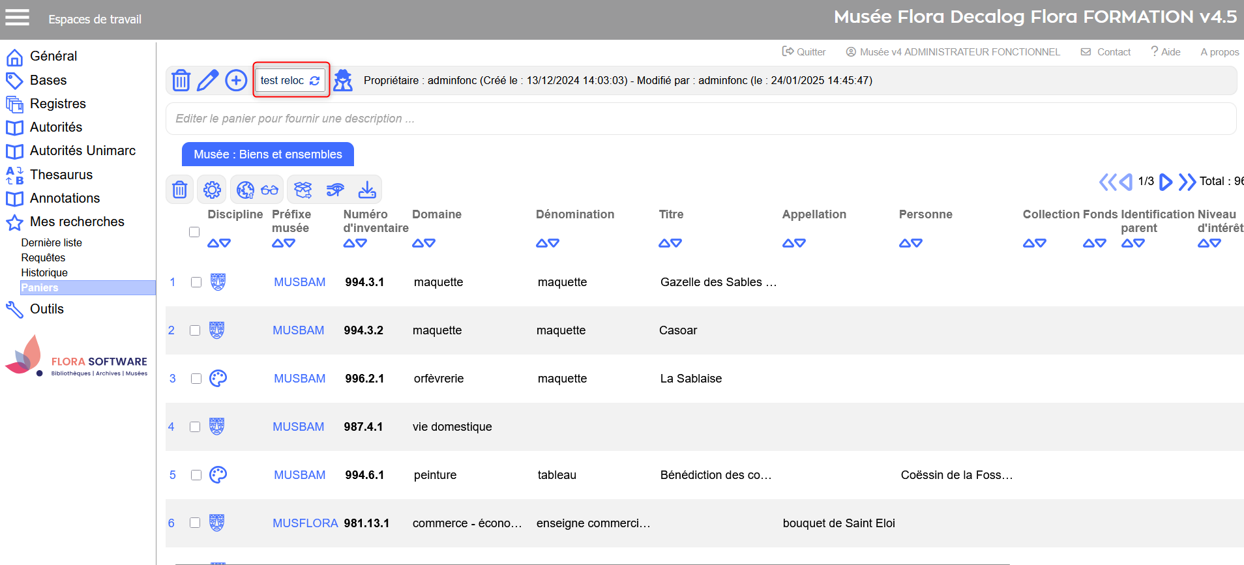This screenshot has height=565, width=1244.
Task: Open list settings gear icon
Action: 212,190
